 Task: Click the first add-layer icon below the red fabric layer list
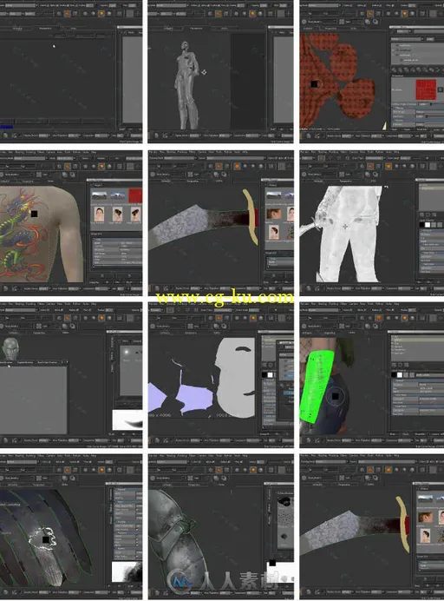click(x=394, y=69)
